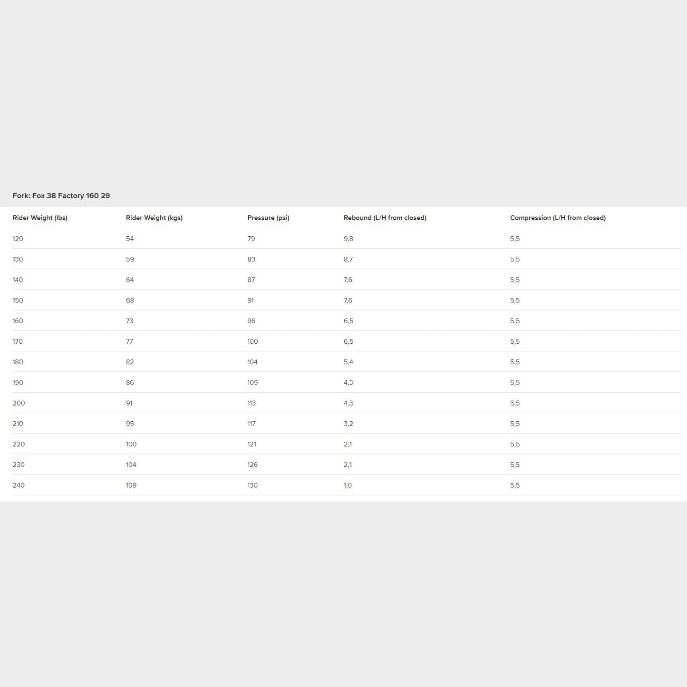The height and width of the screenshot is (687, 687).
Task: Click the 79 psi pressure value
Action: pyautogui.click(x=251, y=239)
